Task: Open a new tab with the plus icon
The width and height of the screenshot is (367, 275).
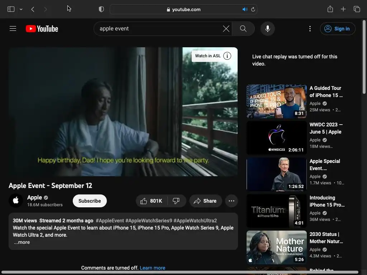Action: [x=343, y=9]
